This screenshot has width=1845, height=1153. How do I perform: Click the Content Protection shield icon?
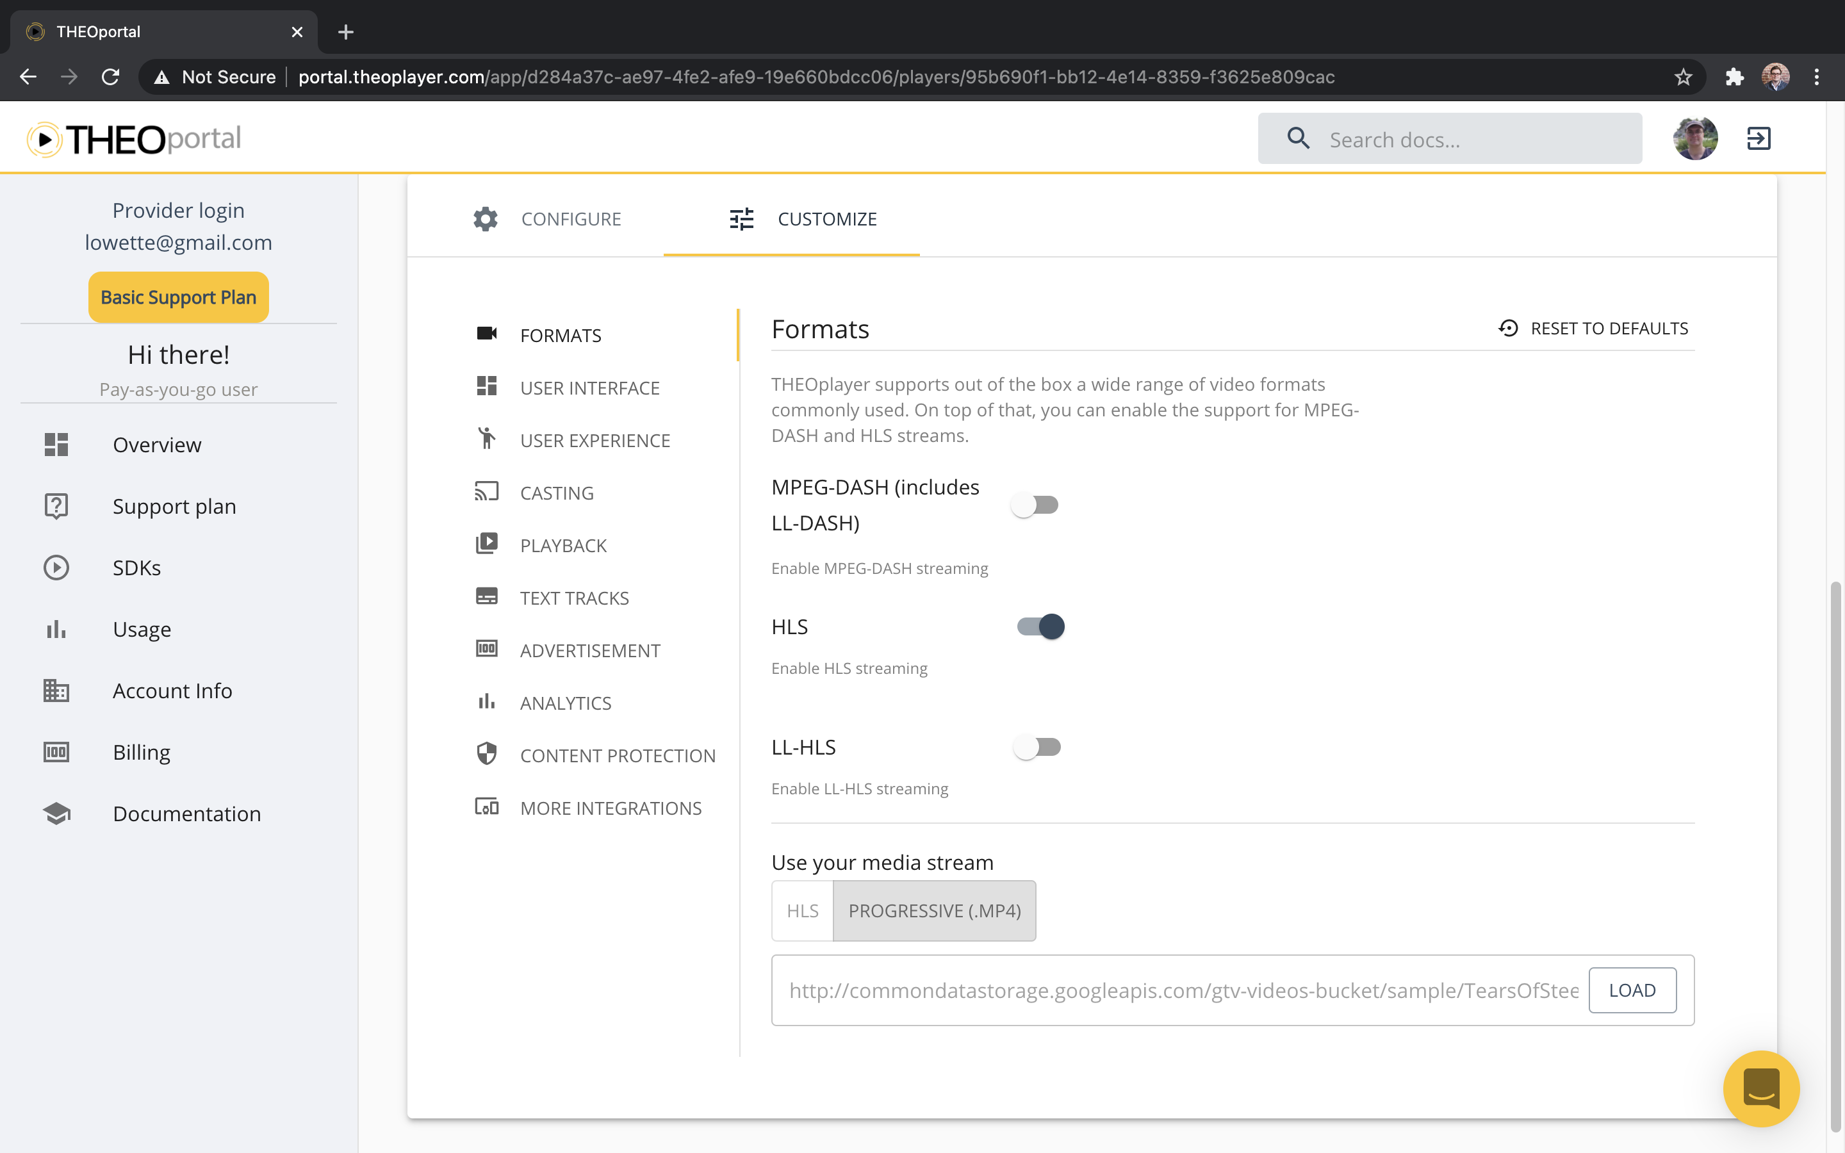[x=486, y=754]
